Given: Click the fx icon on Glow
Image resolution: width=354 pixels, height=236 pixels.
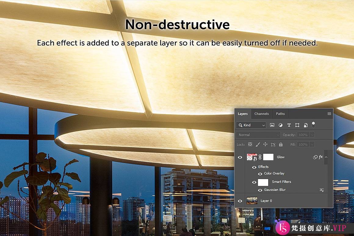Looking at the screenshot, I should tap(321, 157).
